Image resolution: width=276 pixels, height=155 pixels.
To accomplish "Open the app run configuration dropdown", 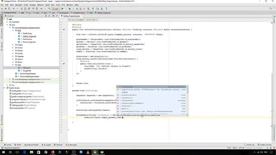I will (x=56, y=9).
